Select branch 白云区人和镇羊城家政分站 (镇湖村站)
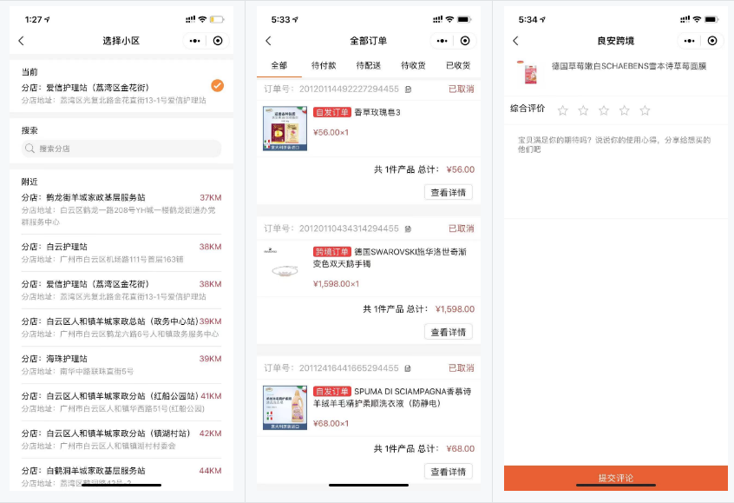 tap(121, 440)
